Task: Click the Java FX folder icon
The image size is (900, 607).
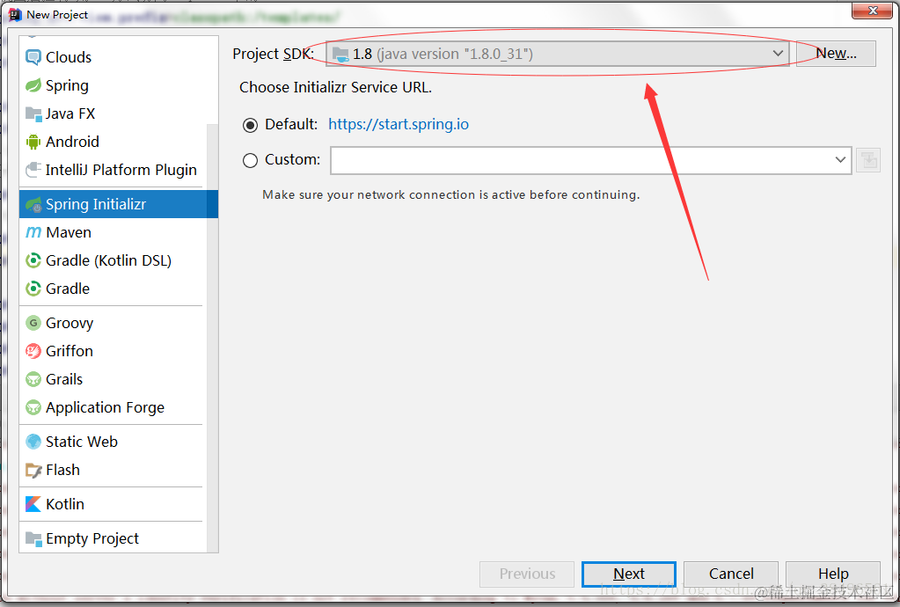Action: point(33,113)
